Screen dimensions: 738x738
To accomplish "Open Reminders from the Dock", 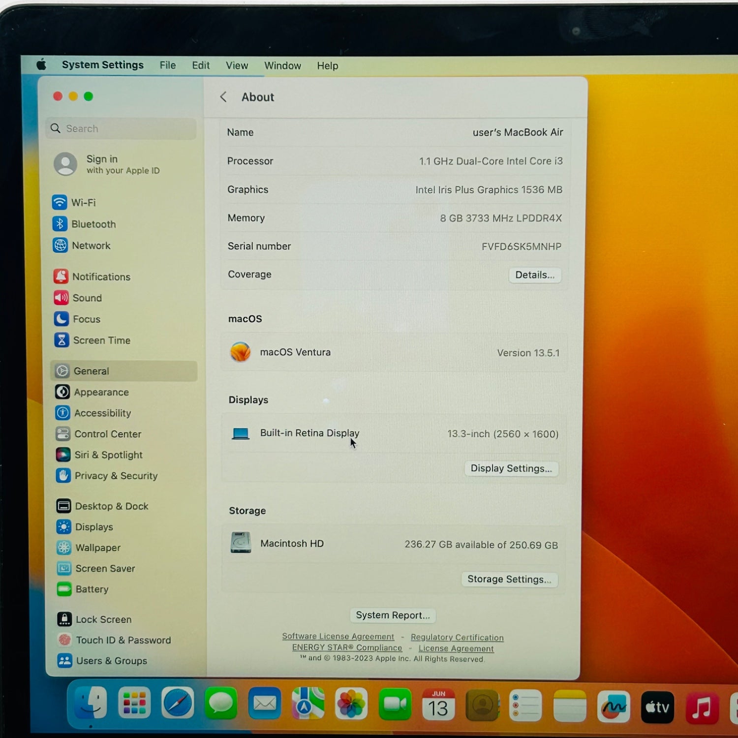I will (525, 706).
